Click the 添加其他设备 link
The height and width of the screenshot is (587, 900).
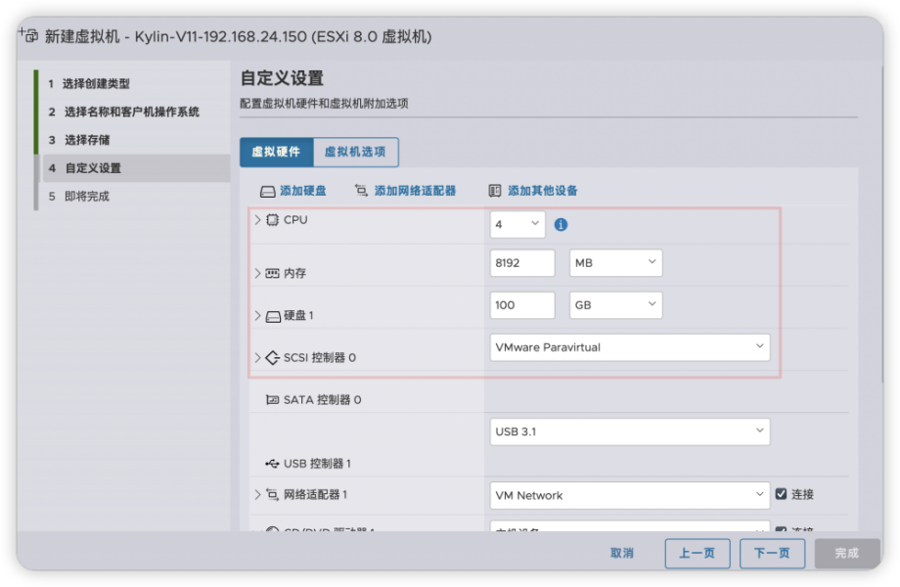tap(542, 191)
